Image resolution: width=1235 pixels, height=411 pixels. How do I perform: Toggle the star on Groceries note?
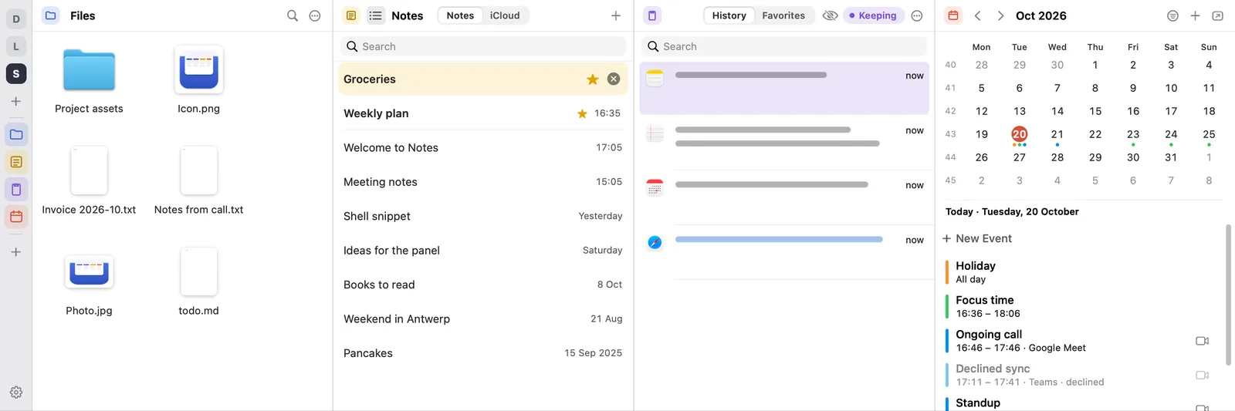(593, 79)
